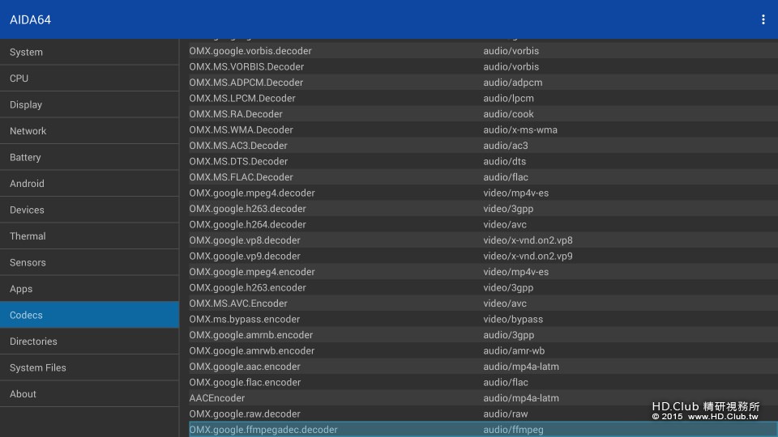
Task: Select the OMX.google.h263.decoder row
Action: (483, 209)
